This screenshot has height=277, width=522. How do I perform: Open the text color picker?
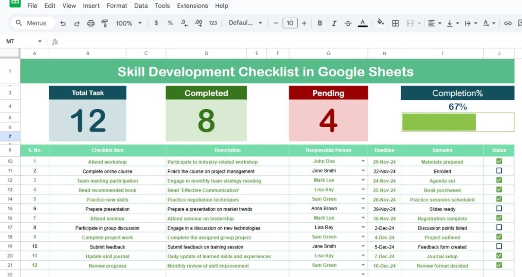point(363,23)
